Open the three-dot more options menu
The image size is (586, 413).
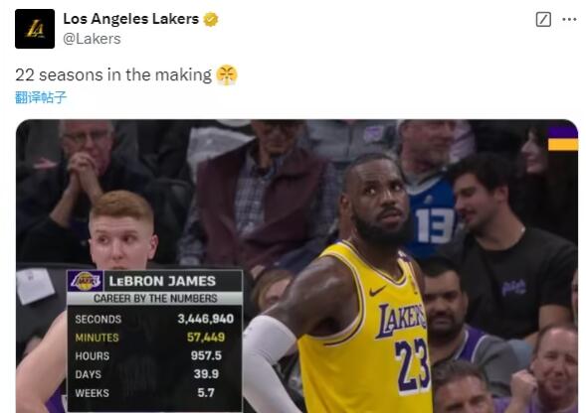569,19
